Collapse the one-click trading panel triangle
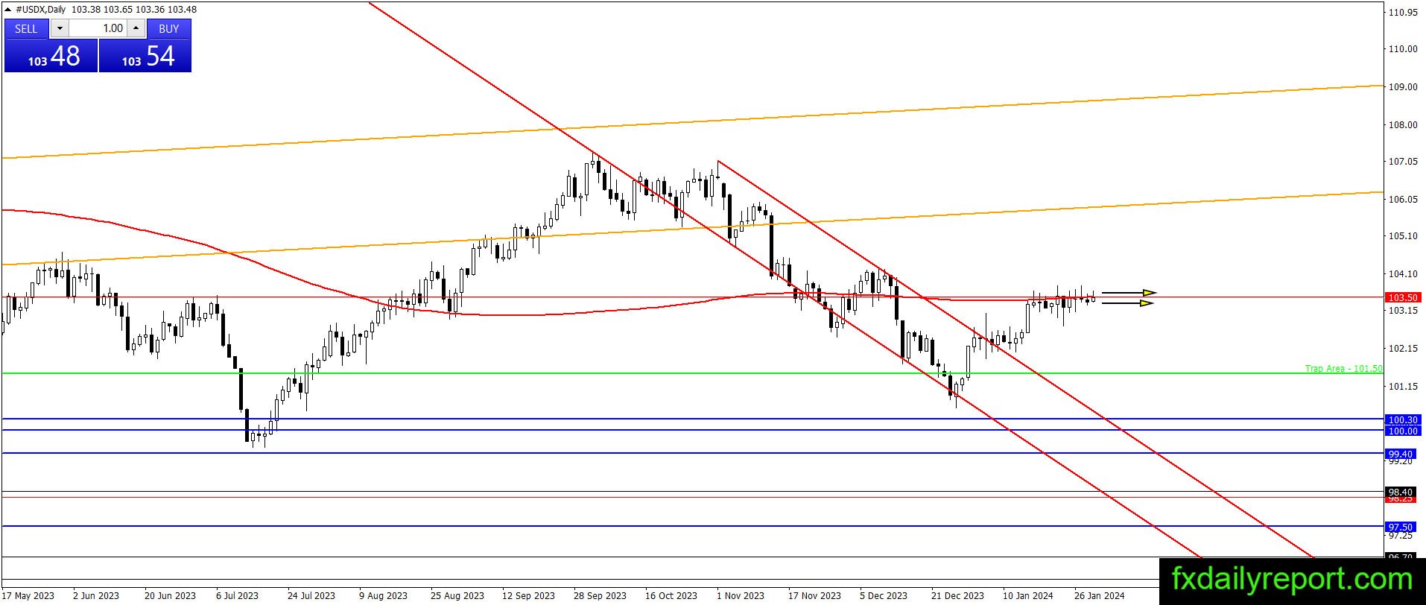Image resolution: width=1426 pixels, height=605 pixels. (x=9, y=10)
